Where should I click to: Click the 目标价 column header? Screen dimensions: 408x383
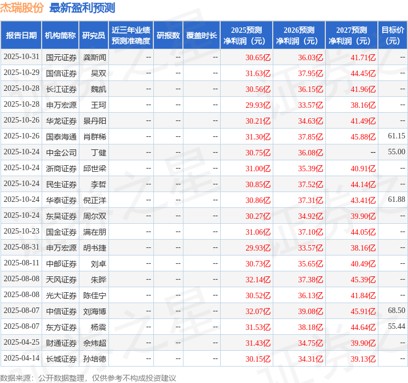click(393, 36)
